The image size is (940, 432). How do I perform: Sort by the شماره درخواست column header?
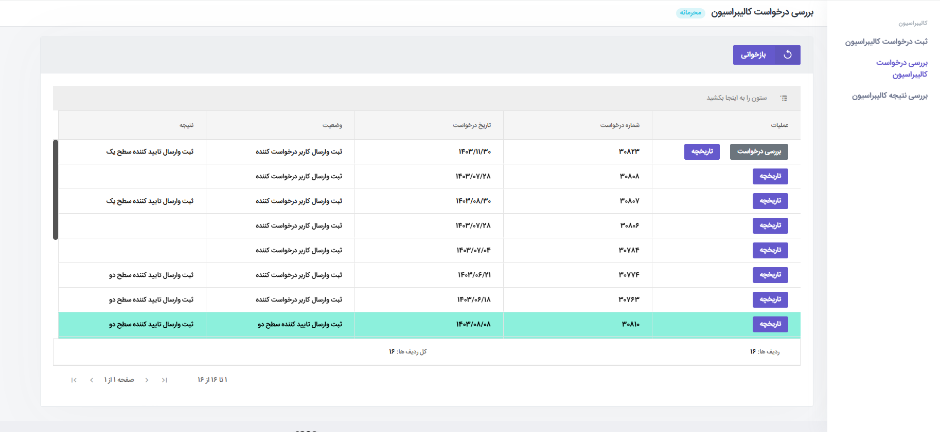[x=578, y=125]
